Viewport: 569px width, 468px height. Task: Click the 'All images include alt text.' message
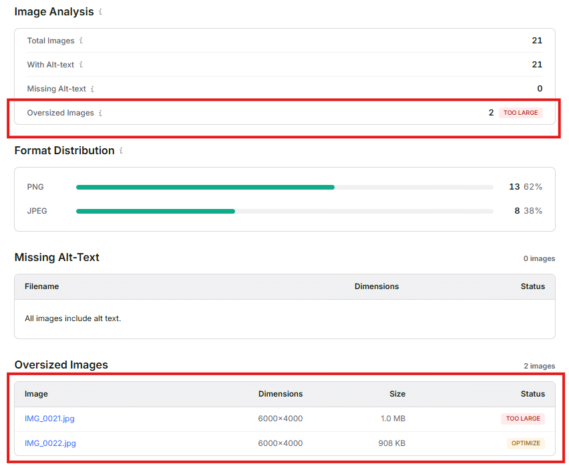point(73,318)
